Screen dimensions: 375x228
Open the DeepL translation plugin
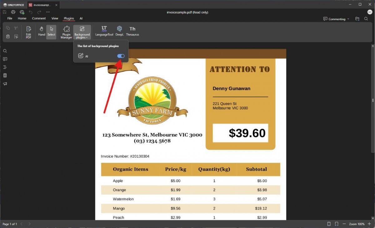click(x=119, y=31)
